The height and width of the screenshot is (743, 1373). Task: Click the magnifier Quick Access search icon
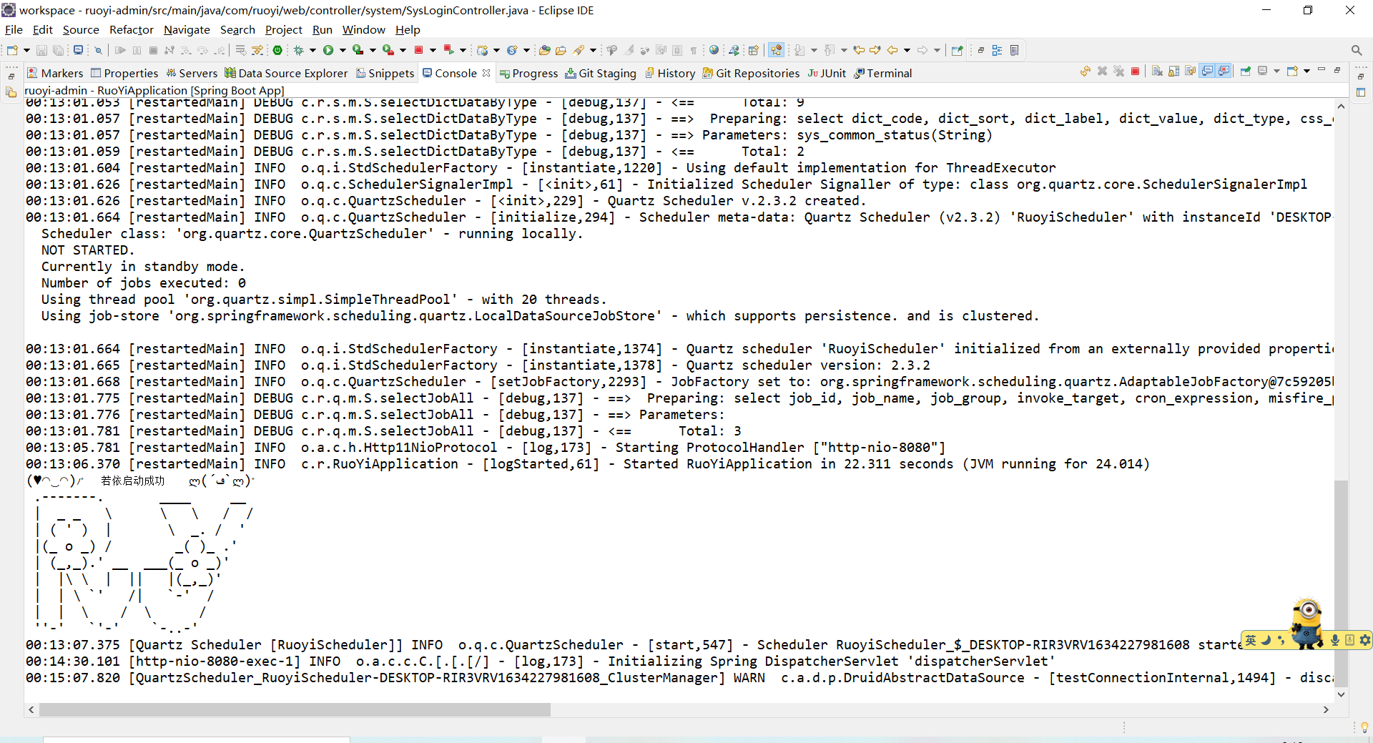[1357, 50]
